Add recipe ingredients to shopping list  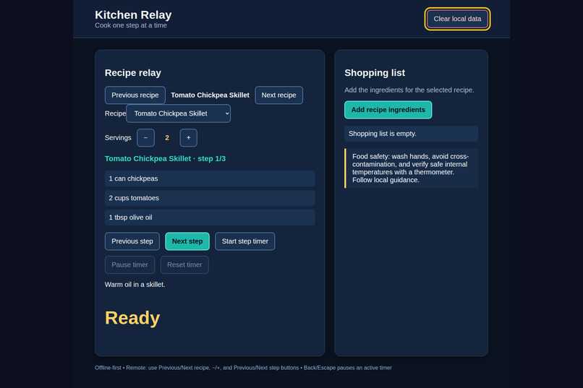[x=388, y=110]
